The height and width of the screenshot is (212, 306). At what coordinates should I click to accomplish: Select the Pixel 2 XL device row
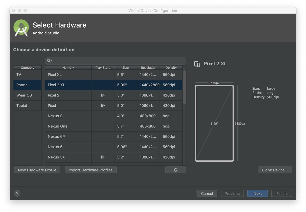tap(114, 85)
